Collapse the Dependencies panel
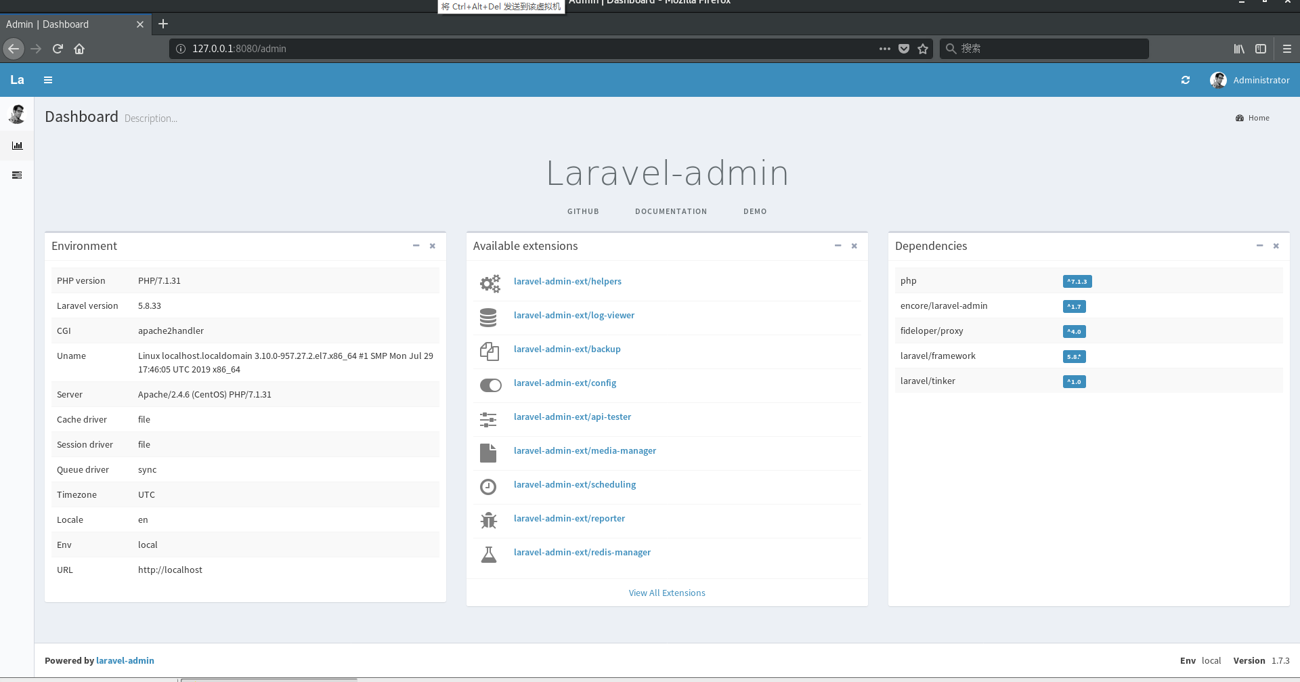 pyautogui.click(x=1259, y=246)
